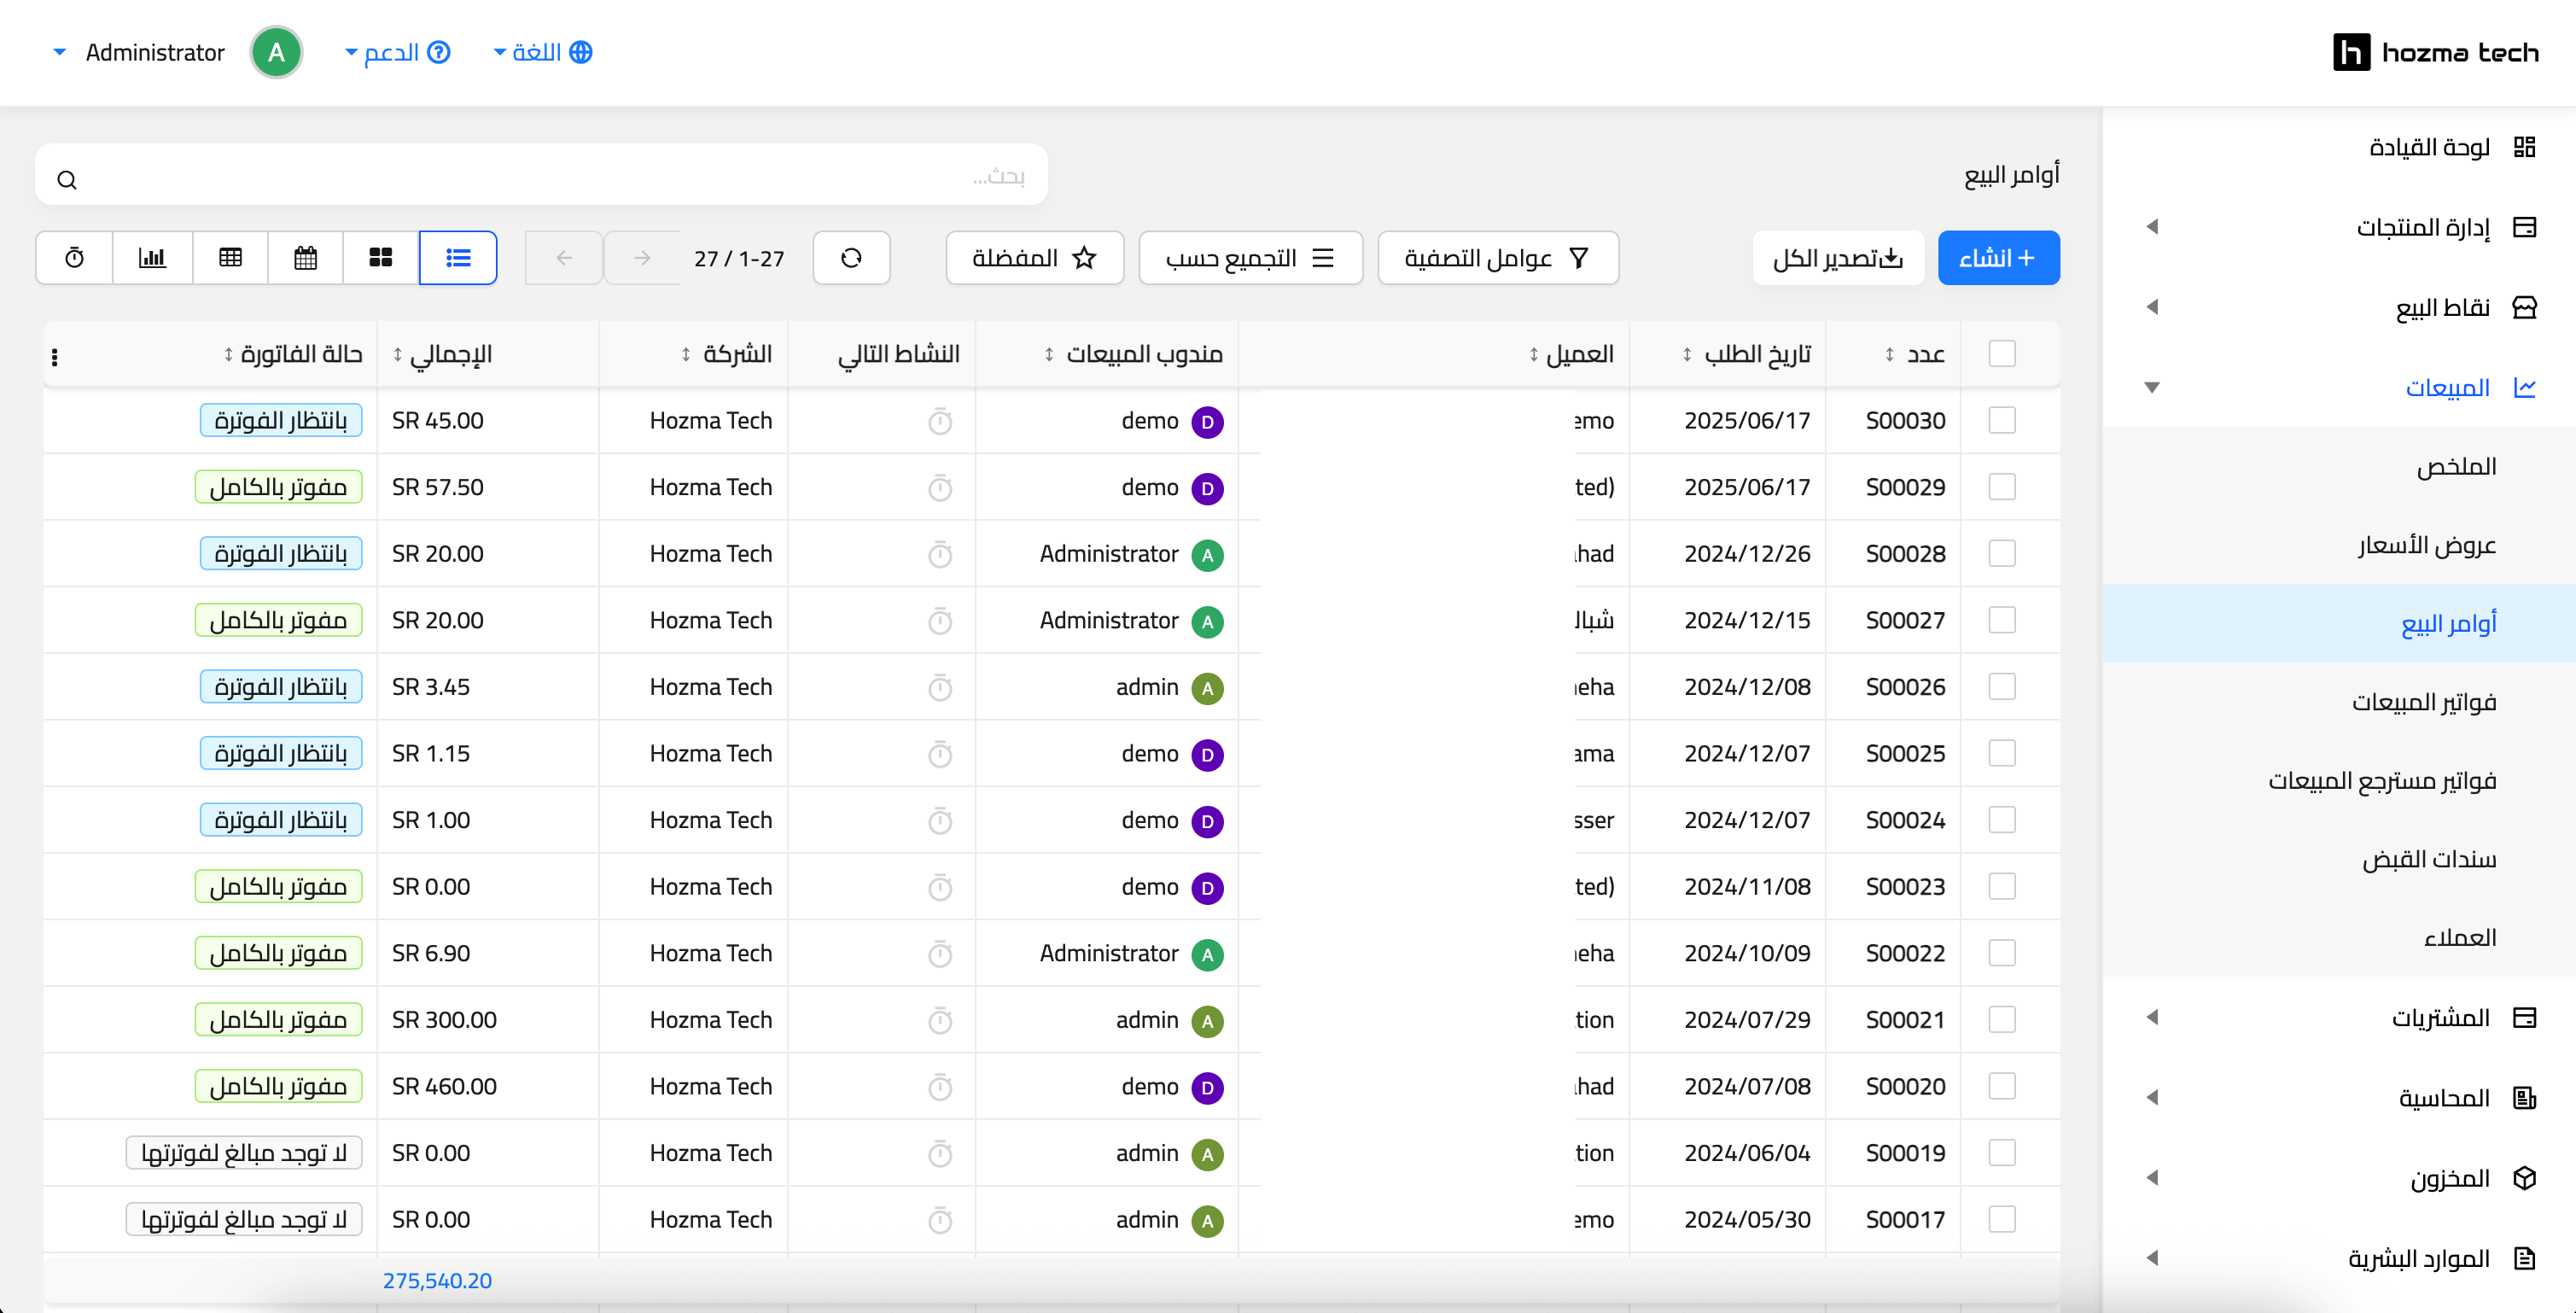The image size is (2576, 1313).
Task: Click the blue انشاء create button
Action: pos(1997,258)
